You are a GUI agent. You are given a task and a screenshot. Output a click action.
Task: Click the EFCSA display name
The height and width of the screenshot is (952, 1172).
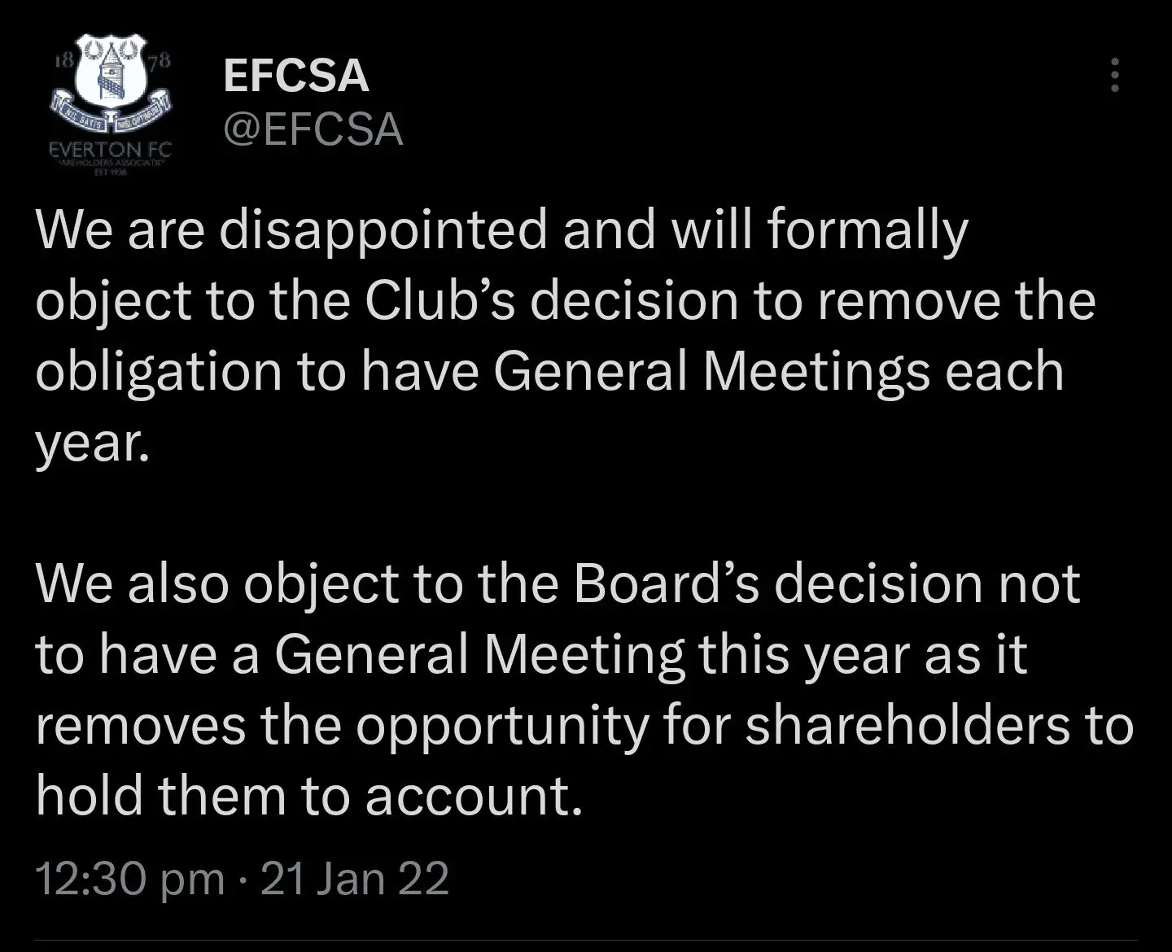[295, 76]
